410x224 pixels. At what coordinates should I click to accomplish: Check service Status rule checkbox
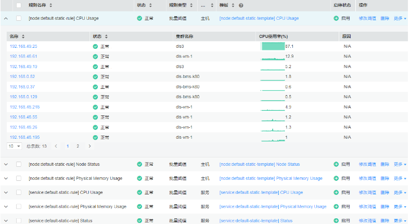tap(19, 220)
